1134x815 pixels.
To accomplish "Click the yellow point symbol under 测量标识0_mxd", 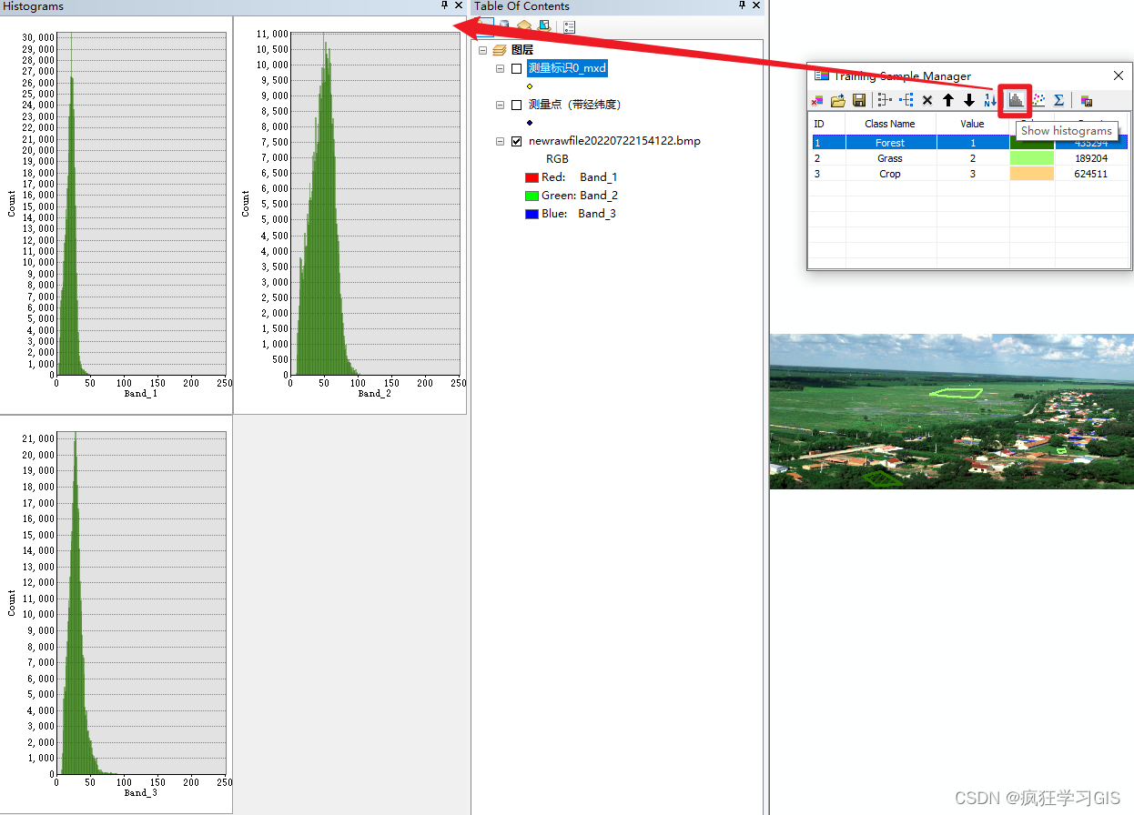I will click(530, 86).
